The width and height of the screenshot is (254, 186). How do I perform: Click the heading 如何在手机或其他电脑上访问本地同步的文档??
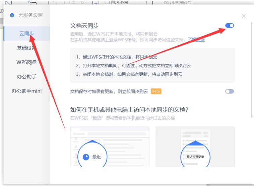coord(129,110)
